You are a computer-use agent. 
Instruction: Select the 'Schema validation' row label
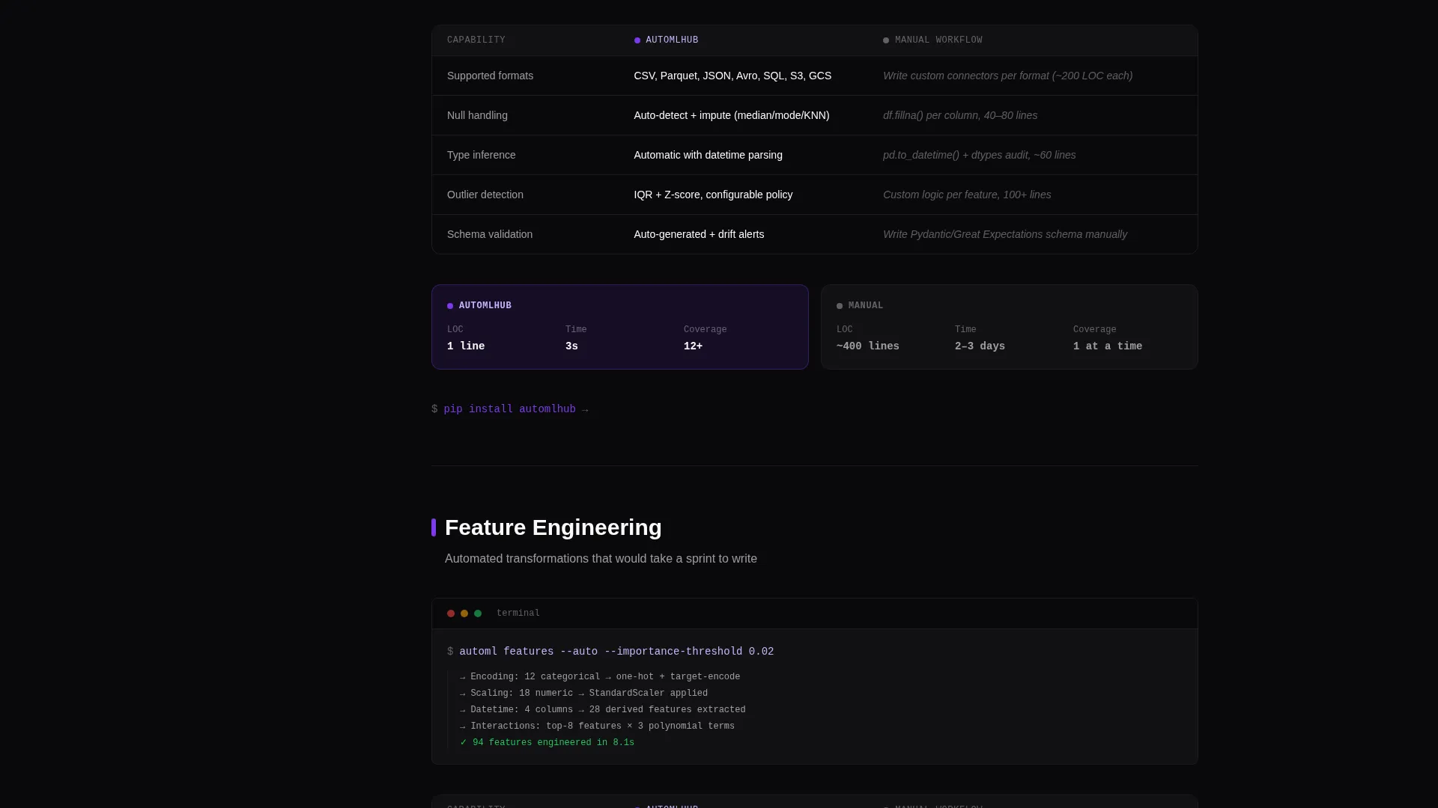point(490,234)
